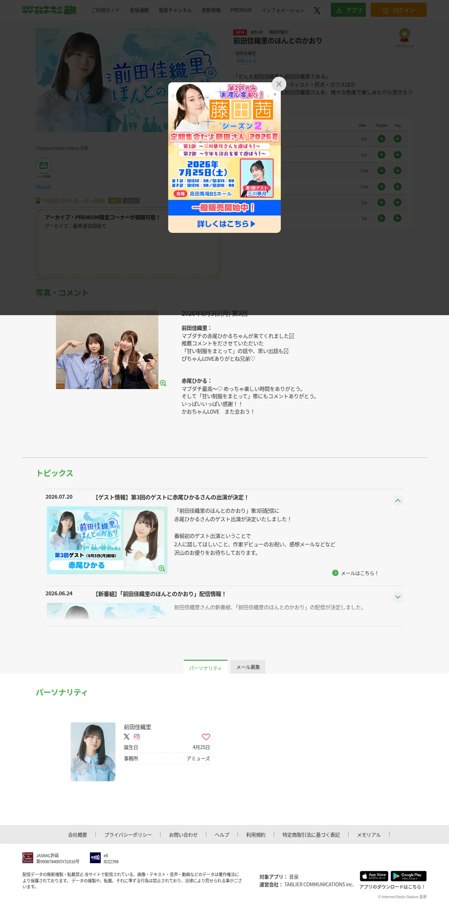Open the ヘルプ footer link

[222, 835]
